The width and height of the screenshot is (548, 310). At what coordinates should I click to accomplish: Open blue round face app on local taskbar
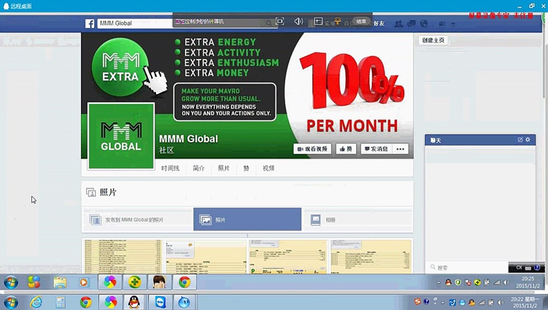(185, 302)
